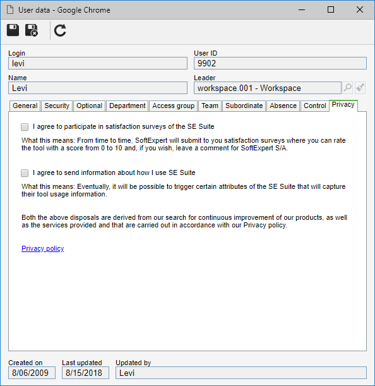Refresh the user data form
This screenshot has width=375, height=386.
pos(60,30)
